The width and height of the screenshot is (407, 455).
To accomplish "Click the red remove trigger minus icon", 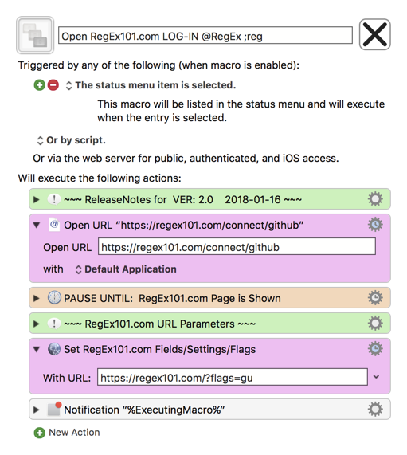I will click(53, 85).
